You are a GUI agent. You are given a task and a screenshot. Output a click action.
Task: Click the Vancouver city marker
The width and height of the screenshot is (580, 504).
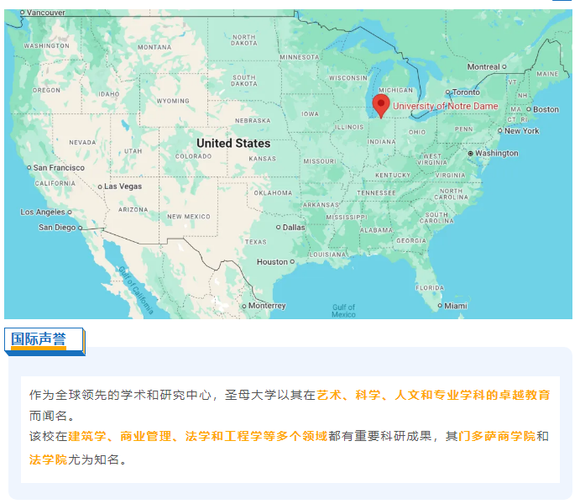point(22,13)
